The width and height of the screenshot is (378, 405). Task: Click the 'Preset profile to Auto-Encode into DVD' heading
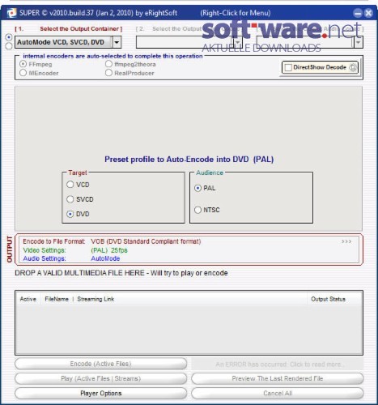point(189,160)
